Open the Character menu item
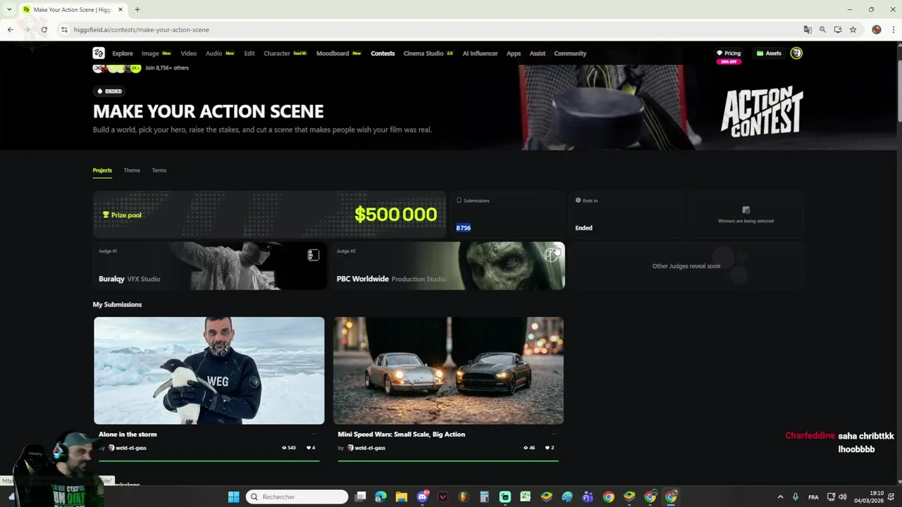 pos(276,54)
